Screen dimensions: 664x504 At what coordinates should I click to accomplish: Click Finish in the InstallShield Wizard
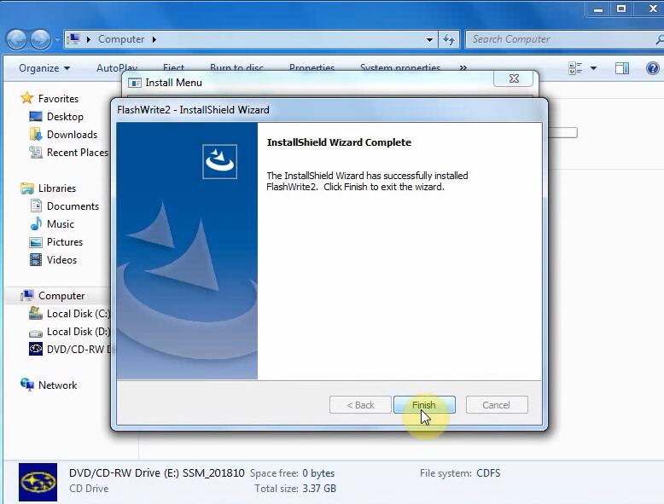pyautogui.click(x=424, y=405)
